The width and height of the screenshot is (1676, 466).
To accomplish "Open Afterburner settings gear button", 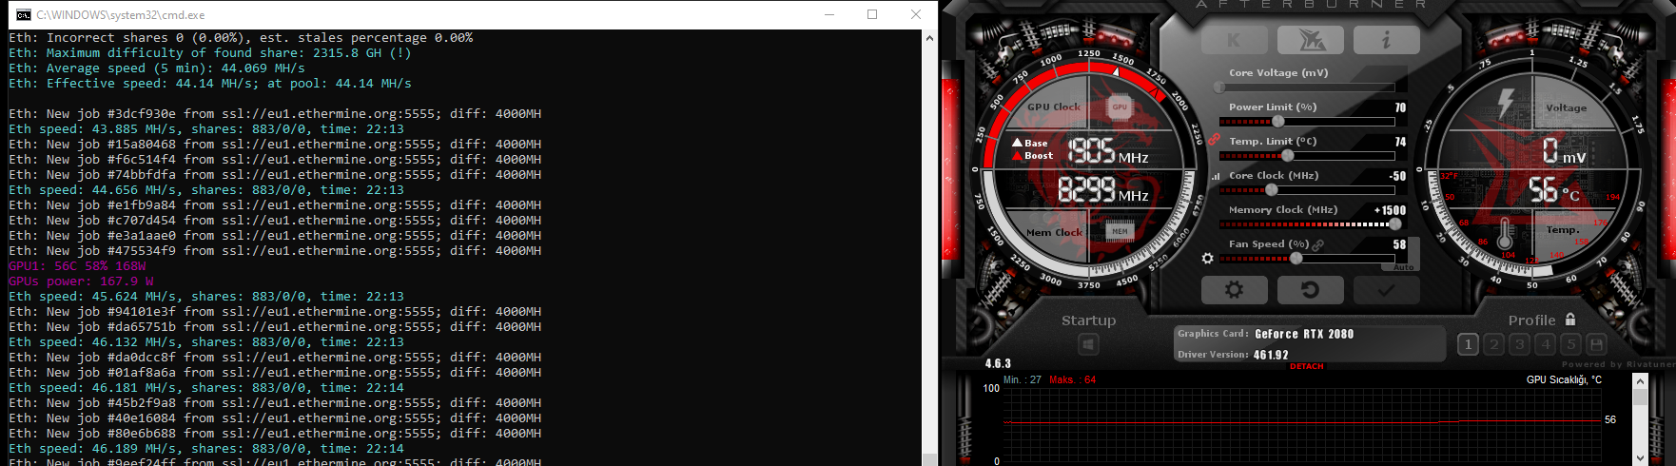I will click(1234, 290).
